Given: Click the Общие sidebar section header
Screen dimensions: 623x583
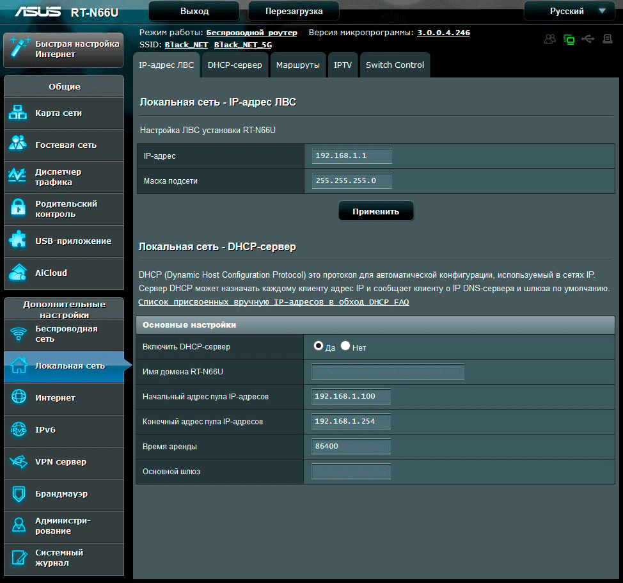Looking at the screenshot, I should point(64,86).
